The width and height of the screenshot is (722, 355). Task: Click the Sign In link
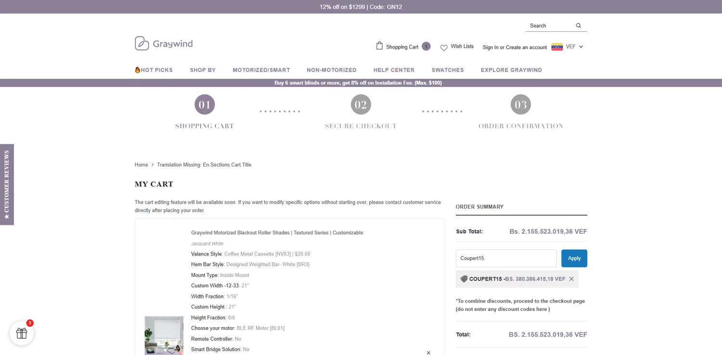click(490, 48)
